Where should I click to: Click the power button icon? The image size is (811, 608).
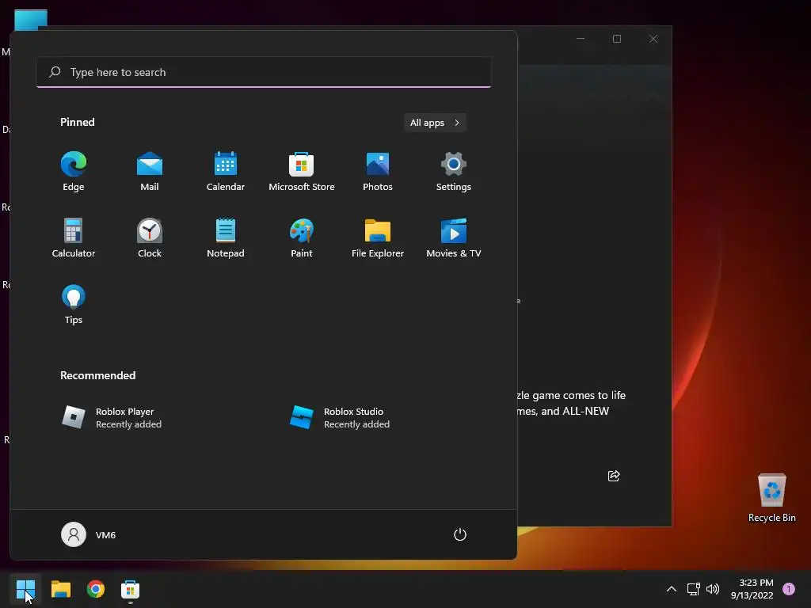pos(460,534)
